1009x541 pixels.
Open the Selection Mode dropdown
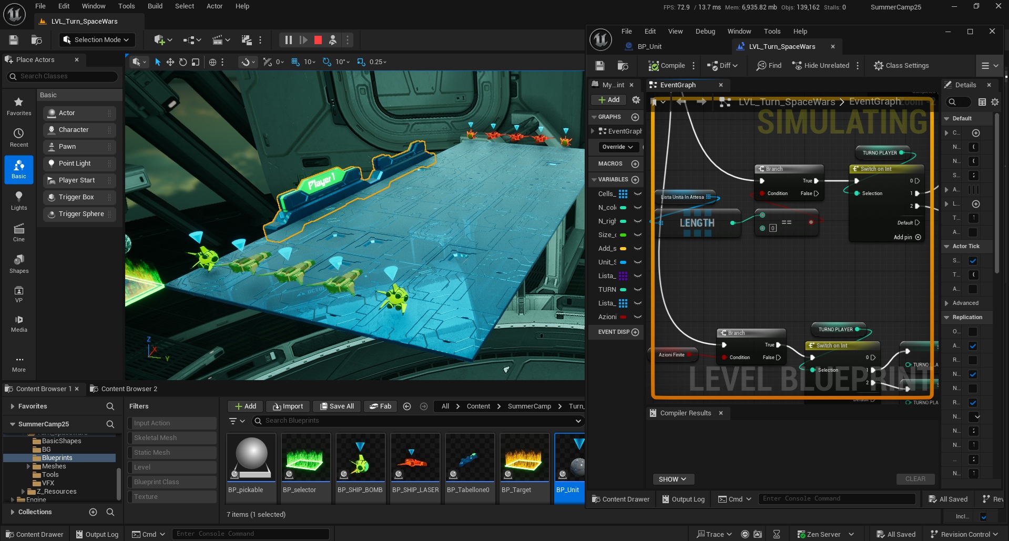click(97, 40)
